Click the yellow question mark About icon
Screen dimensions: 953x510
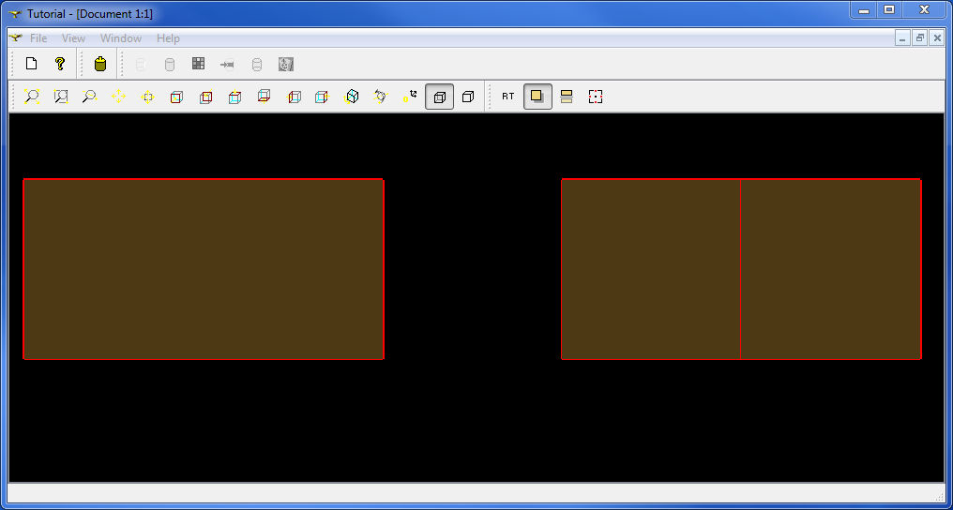pyautogui.click(x=60, y=65)
